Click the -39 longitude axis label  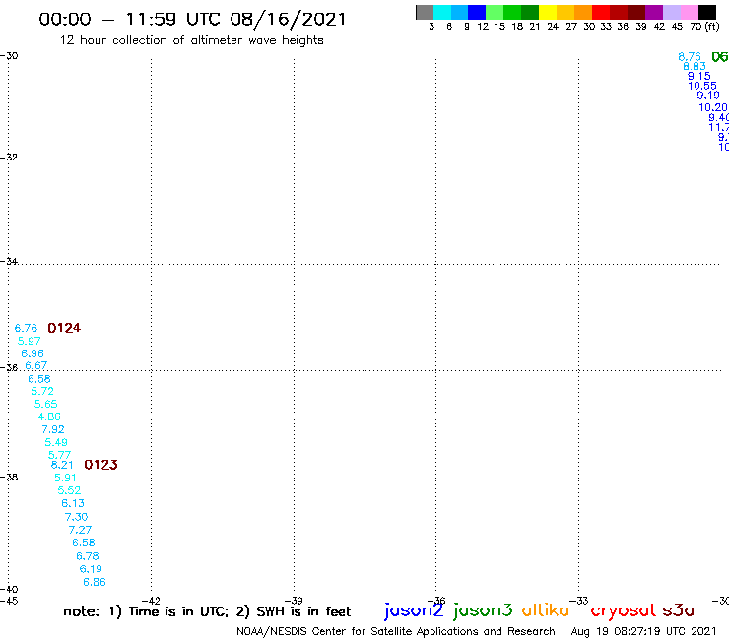294,601
